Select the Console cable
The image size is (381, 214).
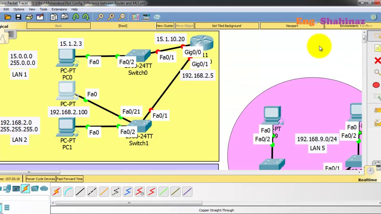[x=68, y=192]
